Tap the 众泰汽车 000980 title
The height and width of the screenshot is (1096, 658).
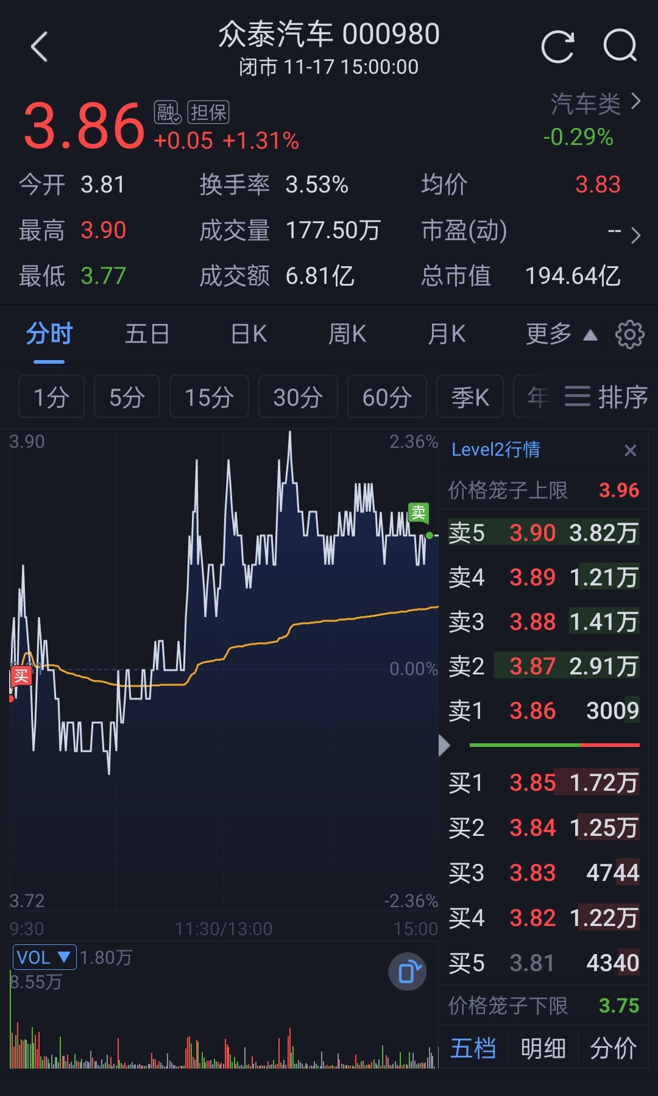click(329, 34)
